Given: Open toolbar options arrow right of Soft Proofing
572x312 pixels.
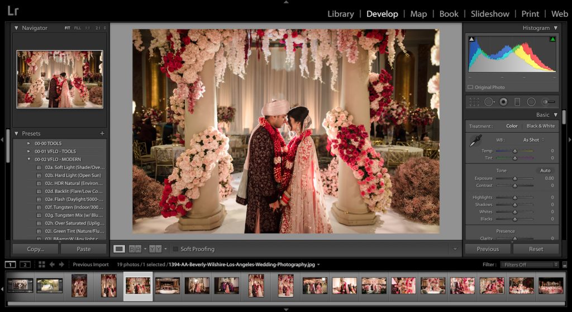Looking at the screenshot, I should point(455,249).
